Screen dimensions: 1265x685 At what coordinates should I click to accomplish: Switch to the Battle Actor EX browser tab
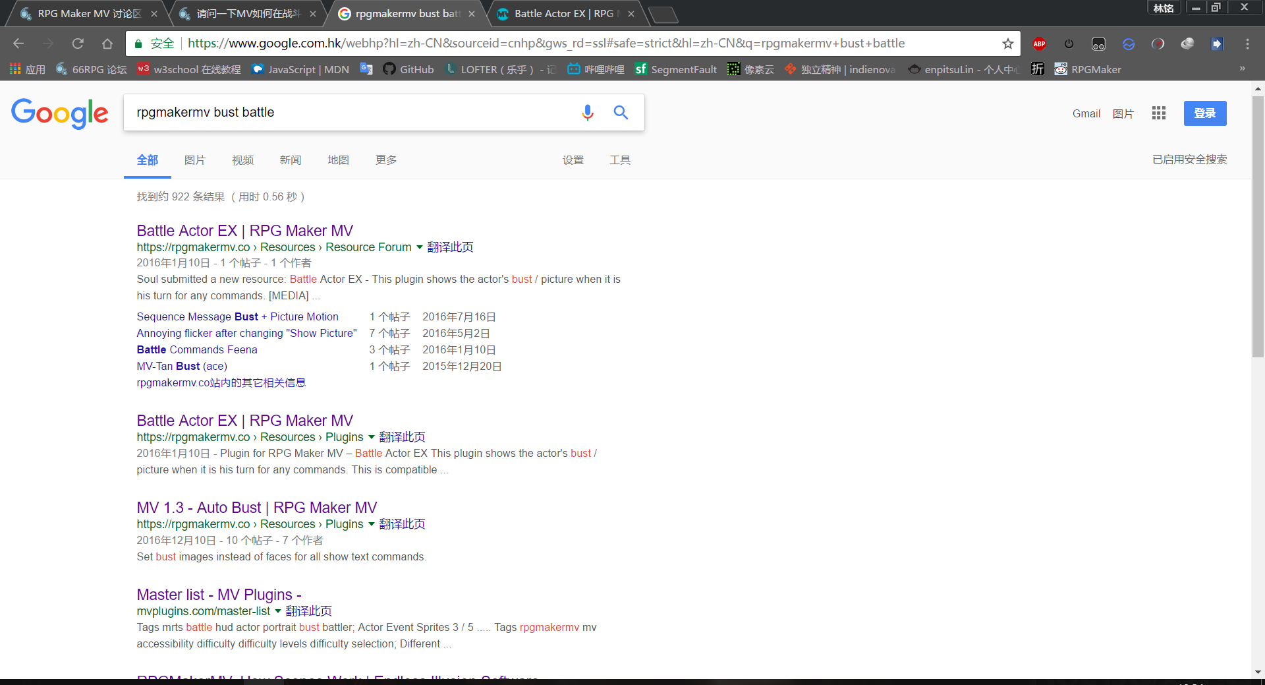coord(565,14)
